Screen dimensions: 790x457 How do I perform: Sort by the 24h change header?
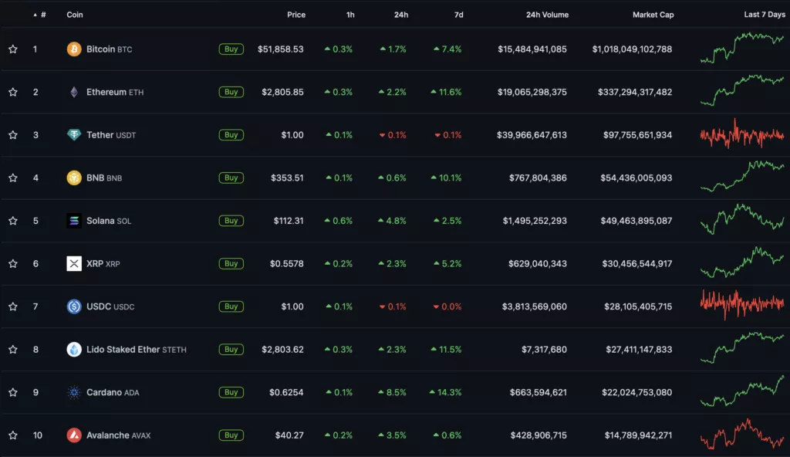point(401,15)
